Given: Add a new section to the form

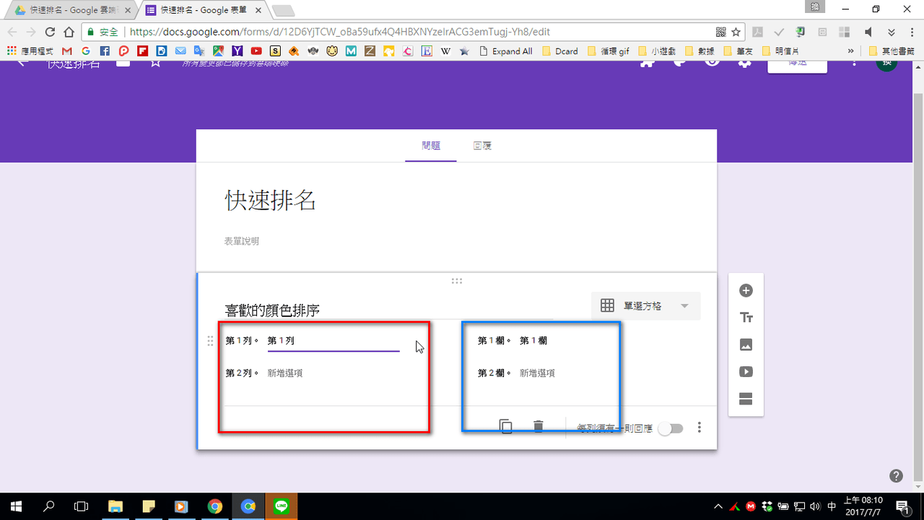Looking at the screenshot, I should click(746, 399).
